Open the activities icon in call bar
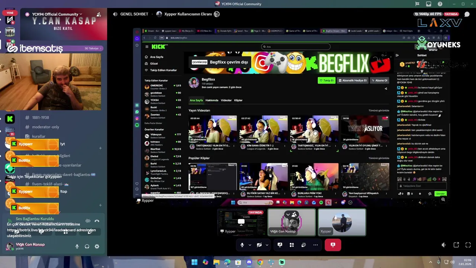 pos(292,245)
